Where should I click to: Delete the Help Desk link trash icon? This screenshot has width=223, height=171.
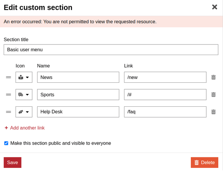point(213,112)
